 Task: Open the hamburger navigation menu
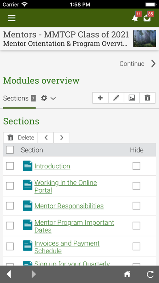pos(11,18)
